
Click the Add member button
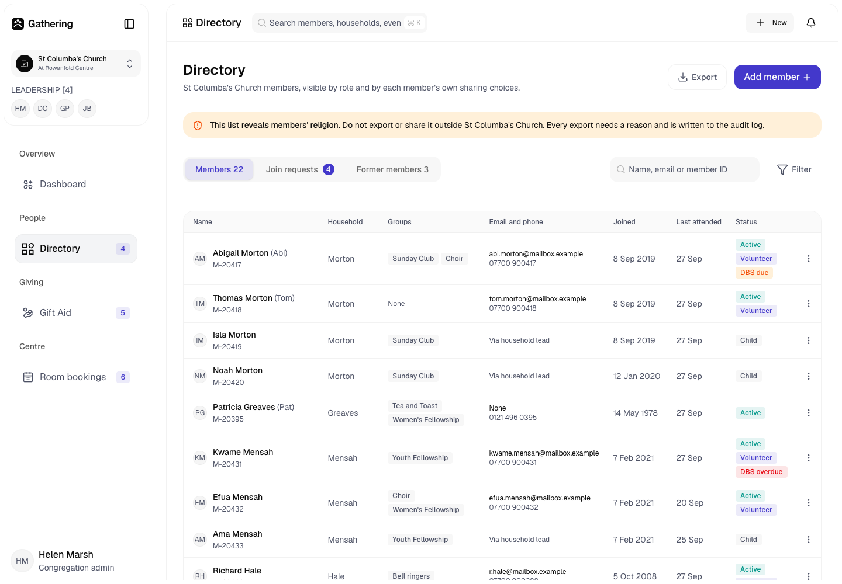coord(778,77)
